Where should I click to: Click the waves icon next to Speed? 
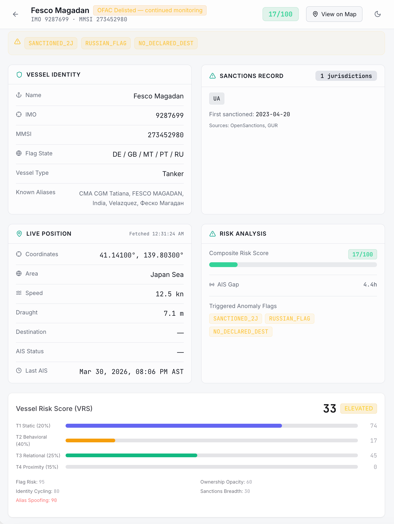tap(19, 293)
